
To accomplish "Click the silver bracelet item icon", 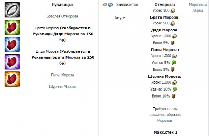I will point(12,10).
